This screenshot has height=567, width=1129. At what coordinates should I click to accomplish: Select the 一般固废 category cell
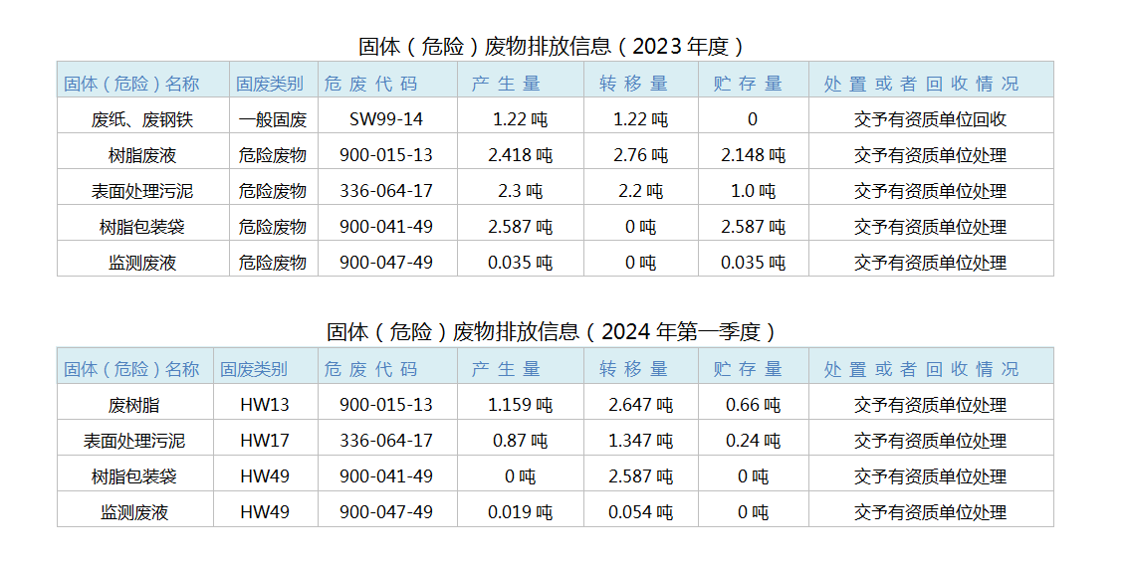pos(273,119)
